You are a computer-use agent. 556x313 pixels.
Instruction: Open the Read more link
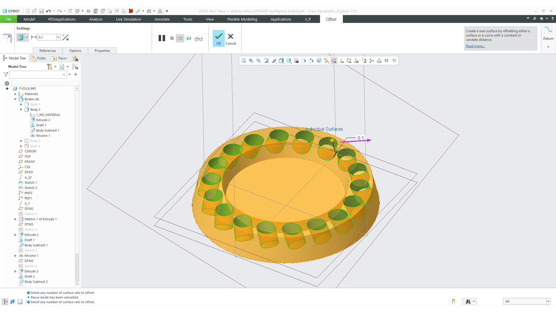(475, 46)
